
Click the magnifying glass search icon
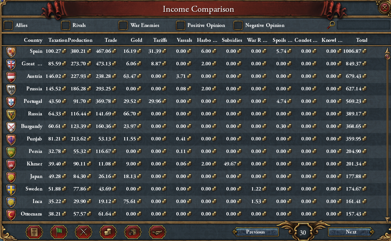(331, 25)
